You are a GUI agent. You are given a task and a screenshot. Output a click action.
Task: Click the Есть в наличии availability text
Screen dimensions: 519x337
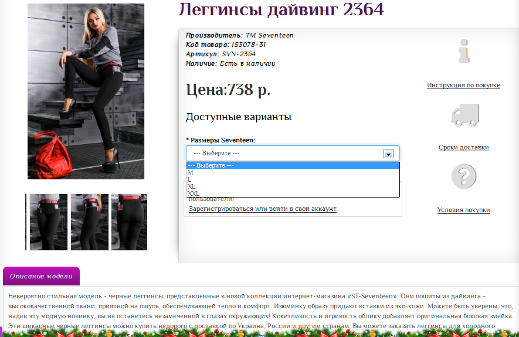(x=247, y=63)
